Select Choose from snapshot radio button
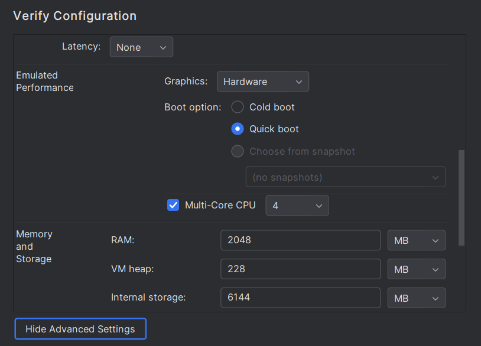The image size is (481, 346). pyautogui.click(x=238, y=151)
